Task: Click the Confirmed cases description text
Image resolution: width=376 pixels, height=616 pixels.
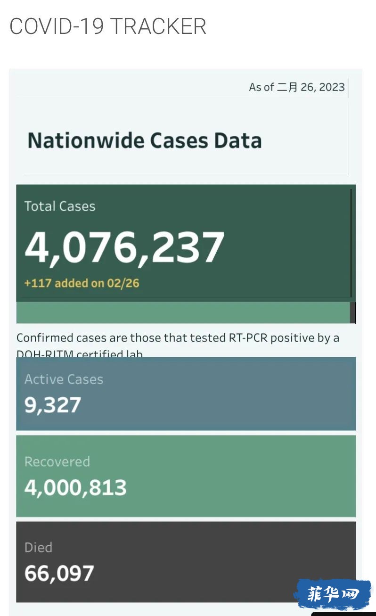Action: point(178,338)
